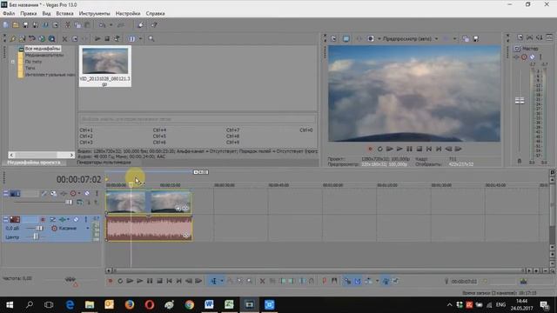This screenshot has width=557, height=313.
Task: Open Auto Ripple mode dropdown arrow
Action: (x=377, y=281)
